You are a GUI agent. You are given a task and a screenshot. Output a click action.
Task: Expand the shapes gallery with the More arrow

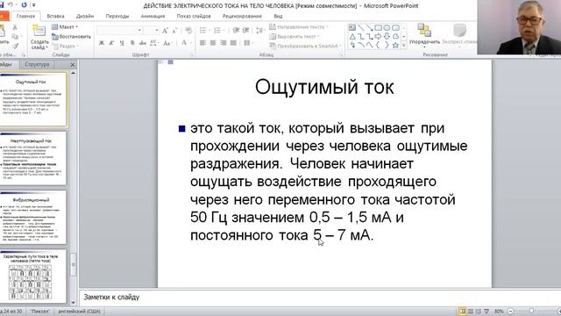tap(404, 46)
